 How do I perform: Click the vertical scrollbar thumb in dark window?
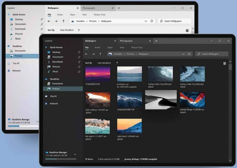click(230, 67)
